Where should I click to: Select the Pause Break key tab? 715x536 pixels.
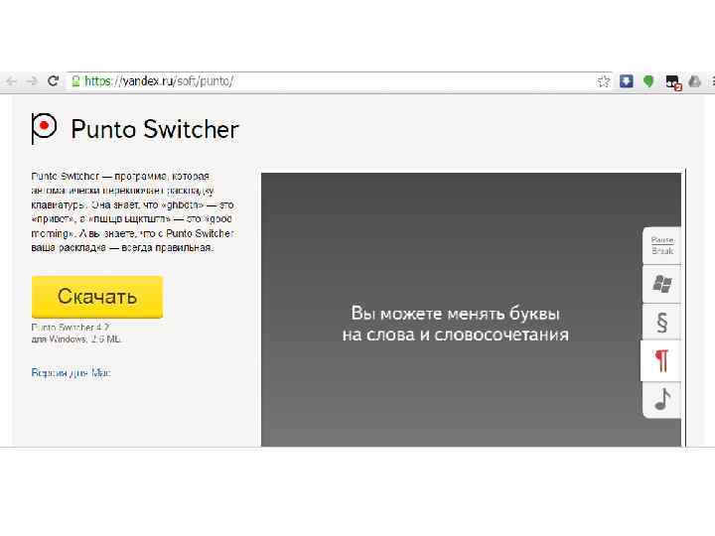pos(661,245)
